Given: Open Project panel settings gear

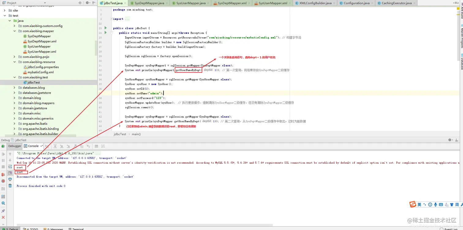Looking at the screenshot, I should [x=88, y=3].
